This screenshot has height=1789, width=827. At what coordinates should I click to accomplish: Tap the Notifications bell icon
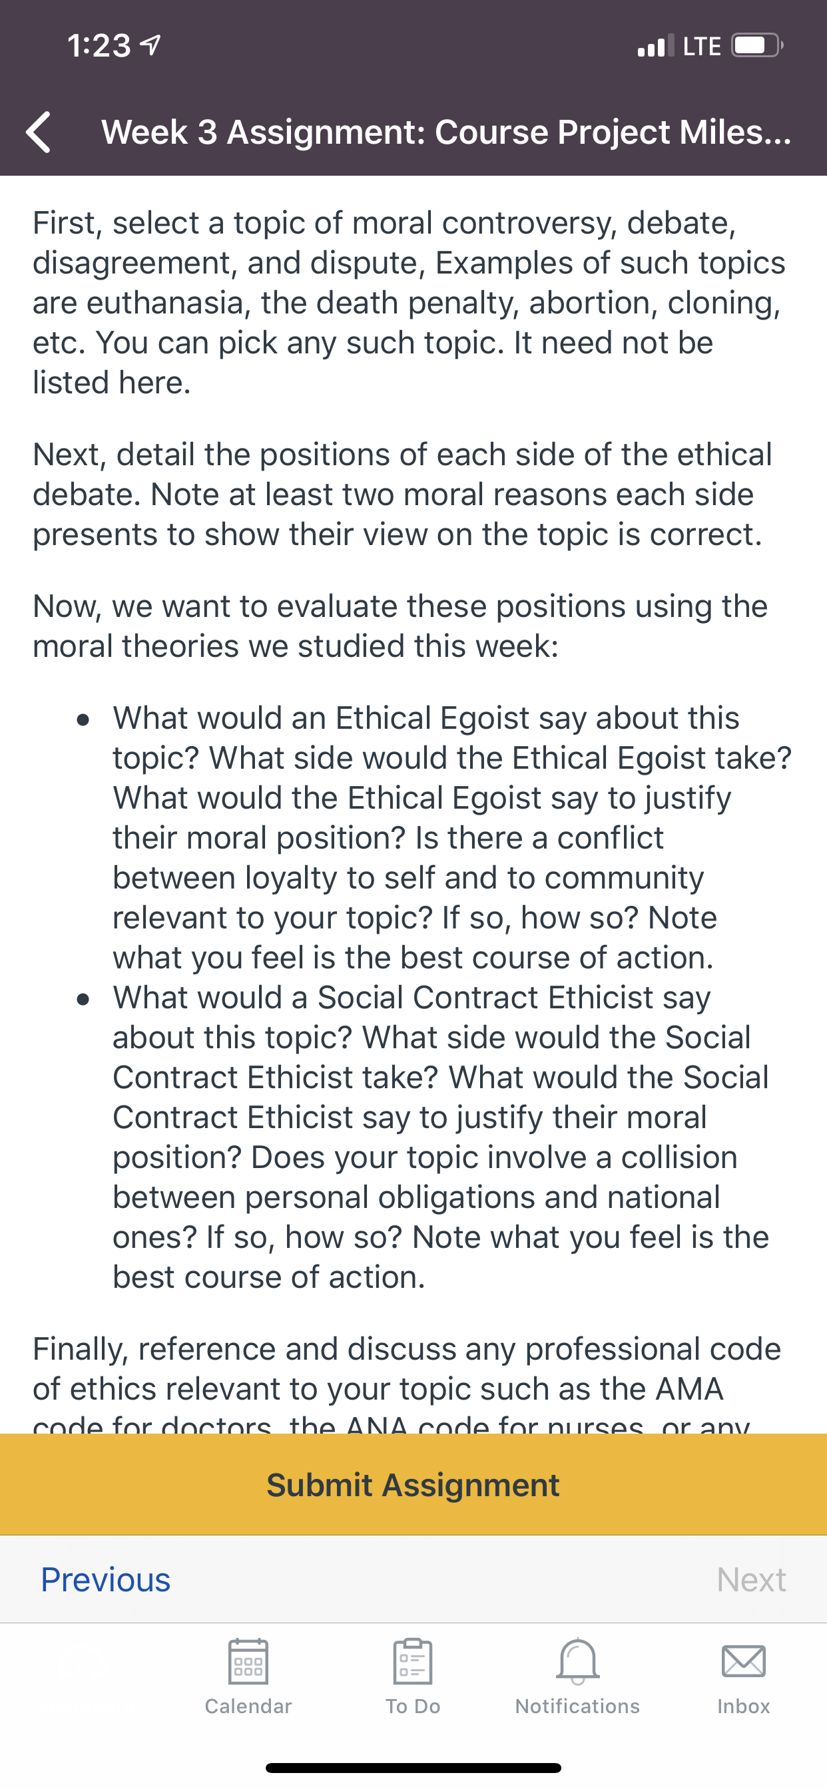[x=577, y=1661]
